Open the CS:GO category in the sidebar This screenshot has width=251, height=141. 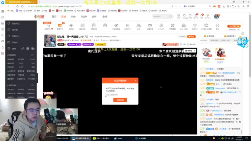click(21, 67)
